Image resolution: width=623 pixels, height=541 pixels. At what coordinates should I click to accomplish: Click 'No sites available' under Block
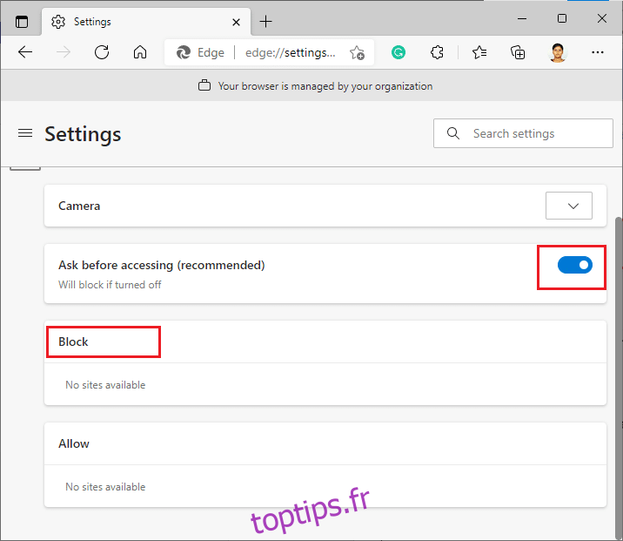click(105, 385)
